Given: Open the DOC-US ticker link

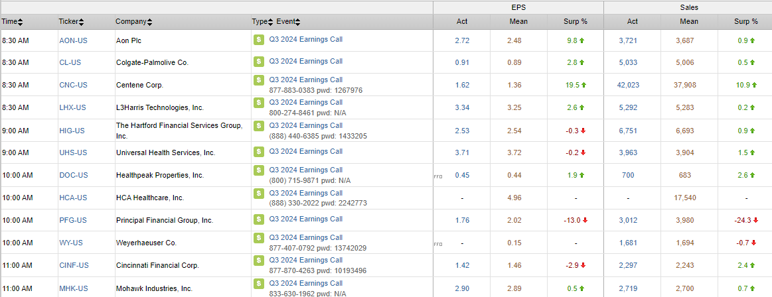Looking at the screenshot, I should [x=73, y=175].
